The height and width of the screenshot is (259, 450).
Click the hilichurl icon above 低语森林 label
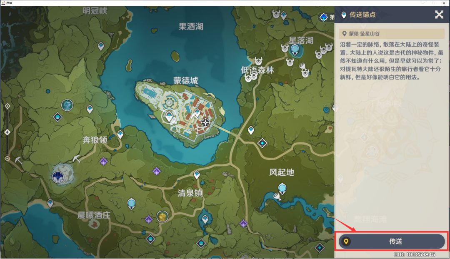point(258,61)
